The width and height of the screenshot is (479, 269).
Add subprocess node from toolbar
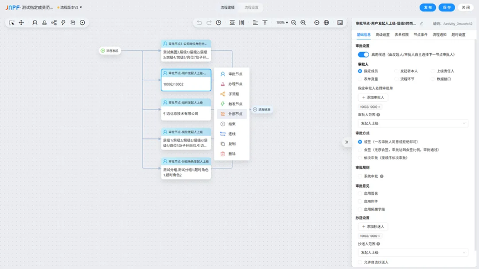click(x=54, y=23)
